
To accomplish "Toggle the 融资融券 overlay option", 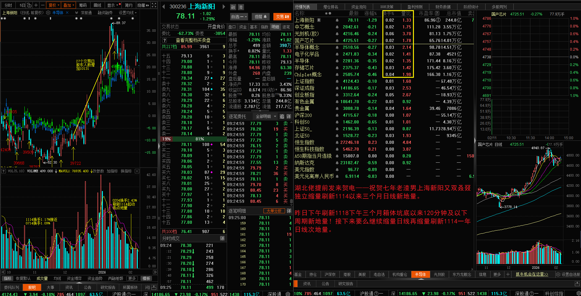I will pos(105,13).
